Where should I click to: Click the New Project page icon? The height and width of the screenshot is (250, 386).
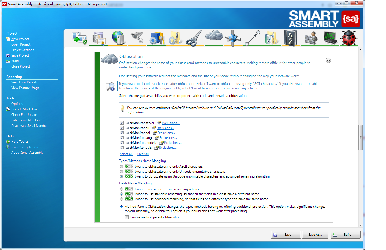click(8, 39)
